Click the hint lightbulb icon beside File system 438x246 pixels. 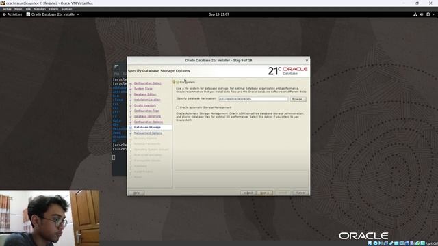[174, 82]
